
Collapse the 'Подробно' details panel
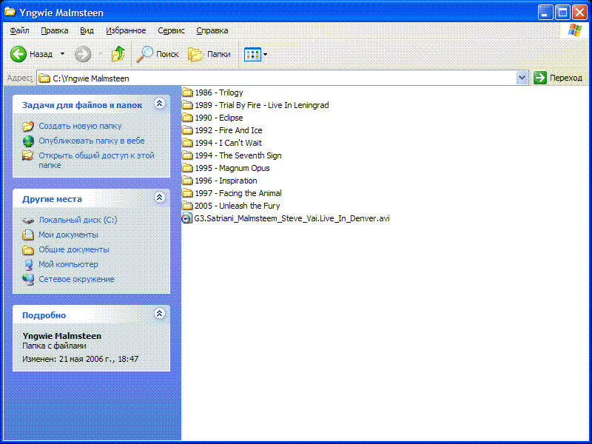[x=159, y=314]
